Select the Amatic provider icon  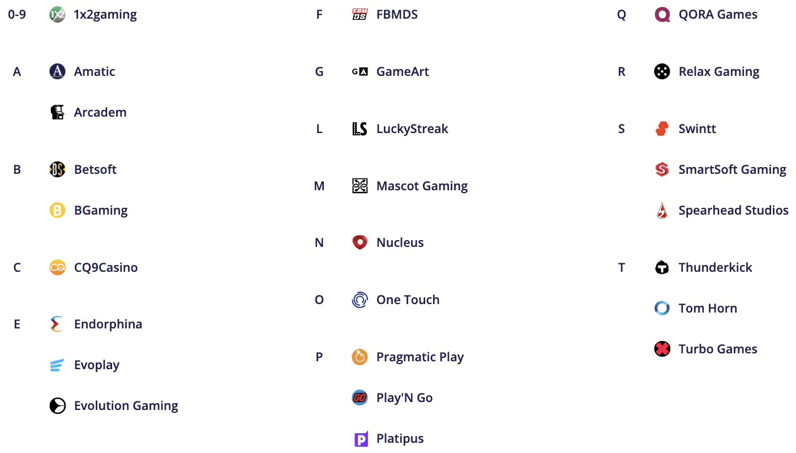coord(57,71)
